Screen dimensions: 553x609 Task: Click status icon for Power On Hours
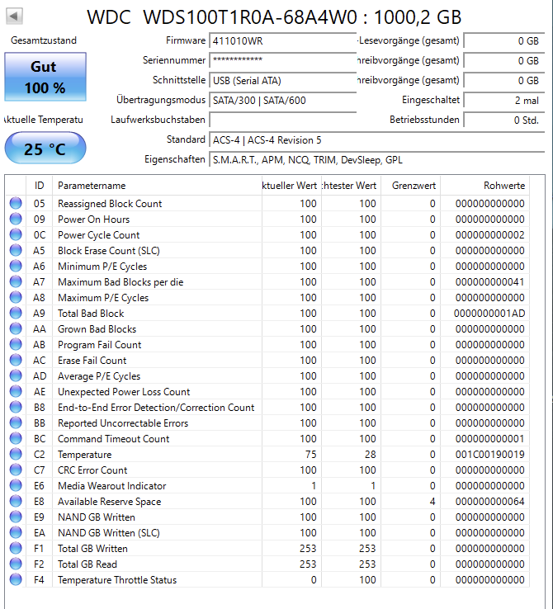[16, 219]
